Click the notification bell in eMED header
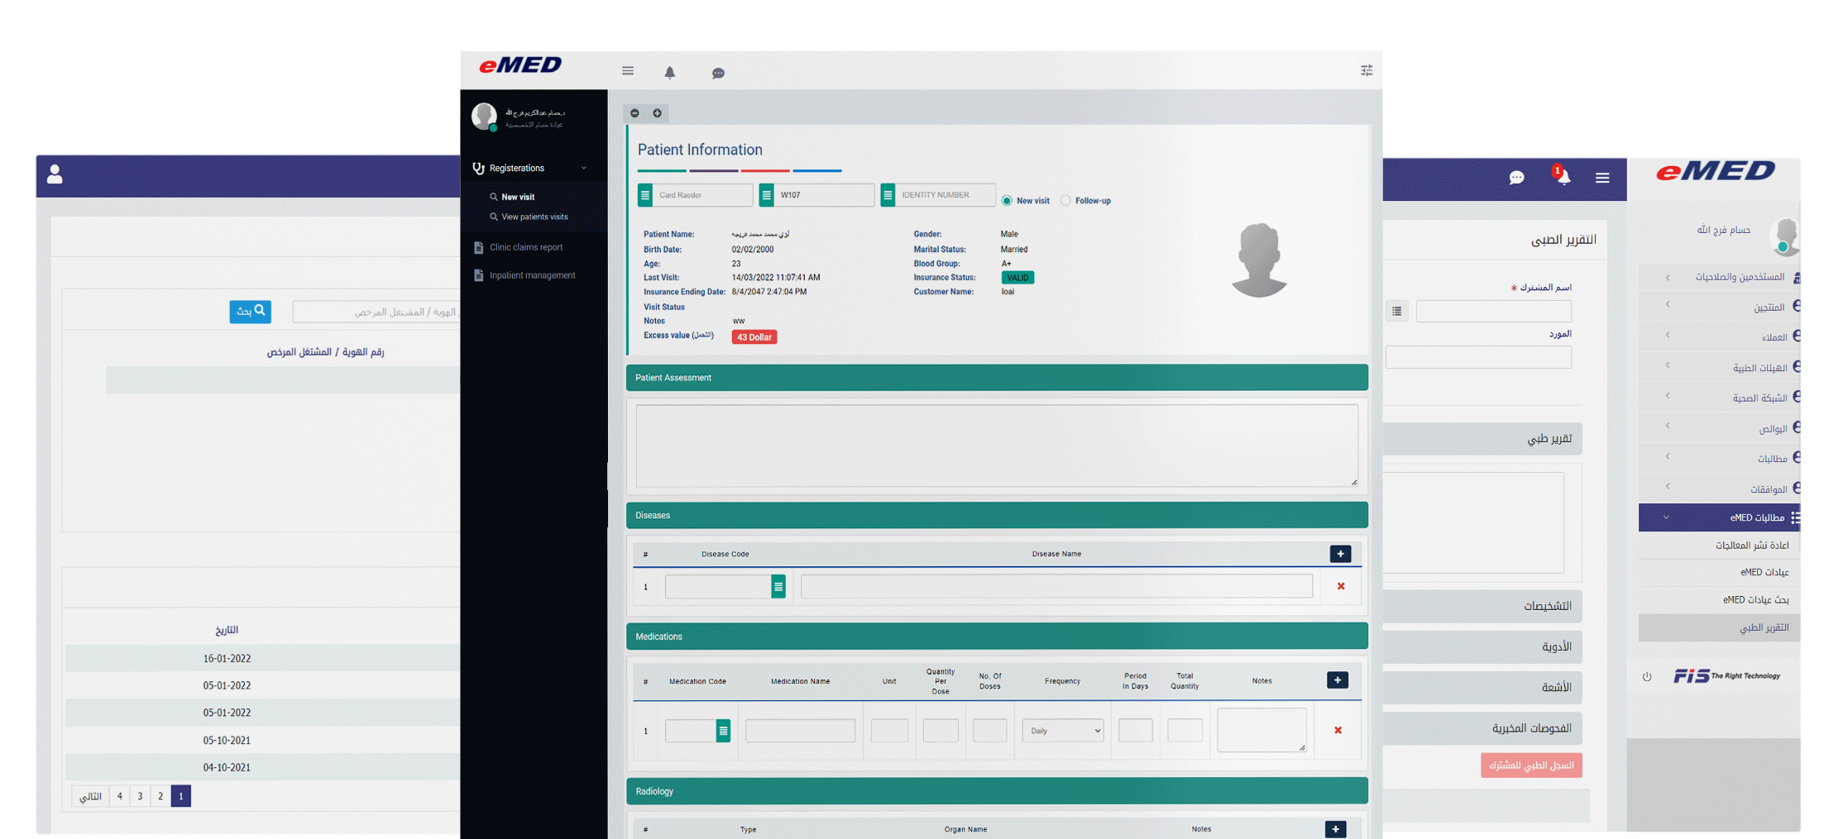The image size is (1843, 839). coord(669,73)
